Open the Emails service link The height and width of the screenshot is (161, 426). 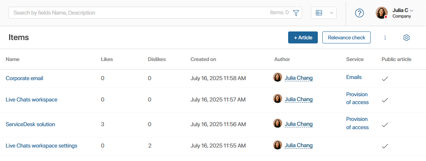(x=354, y=77)
